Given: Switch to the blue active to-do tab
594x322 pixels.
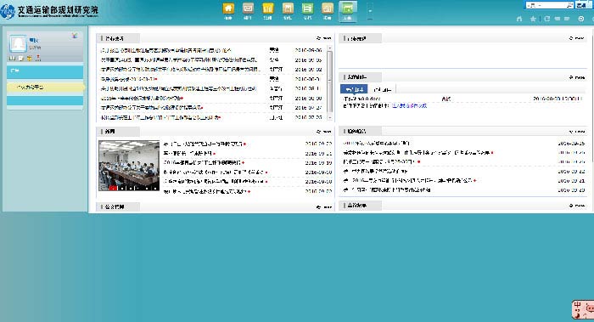Looking at the screenshot, I should 354,89.
